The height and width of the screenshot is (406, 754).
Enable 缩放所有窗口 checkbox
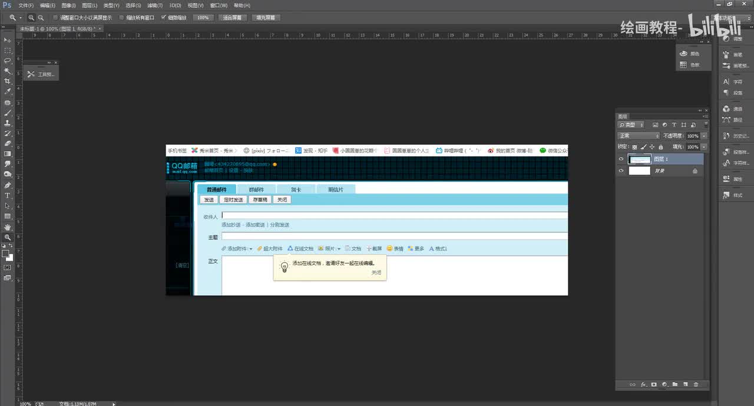(x=121, y=18)
